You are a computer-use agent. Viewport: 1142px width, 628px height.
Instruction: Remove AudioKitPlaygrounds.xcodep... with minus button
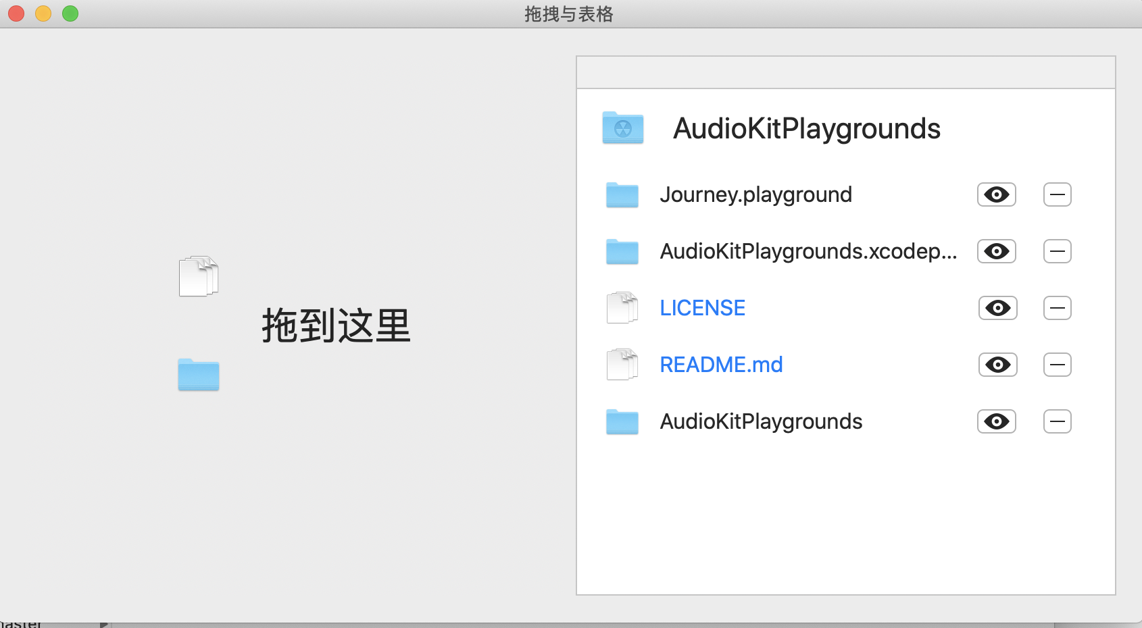pos(1058,251)
